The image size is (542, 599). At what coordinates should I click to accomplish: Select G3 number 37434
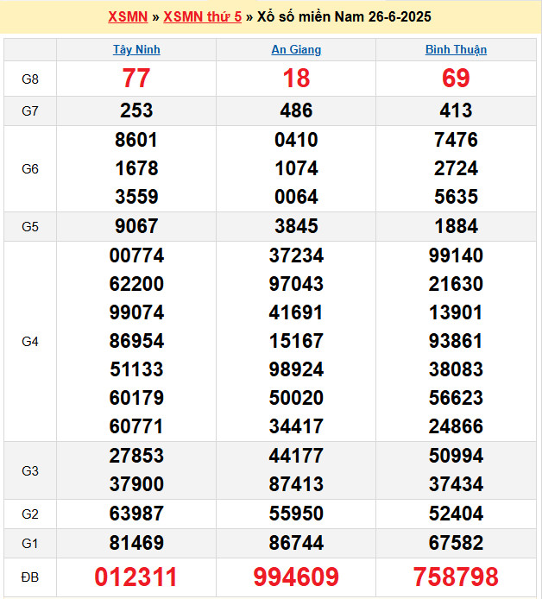(x=456, y=484)
